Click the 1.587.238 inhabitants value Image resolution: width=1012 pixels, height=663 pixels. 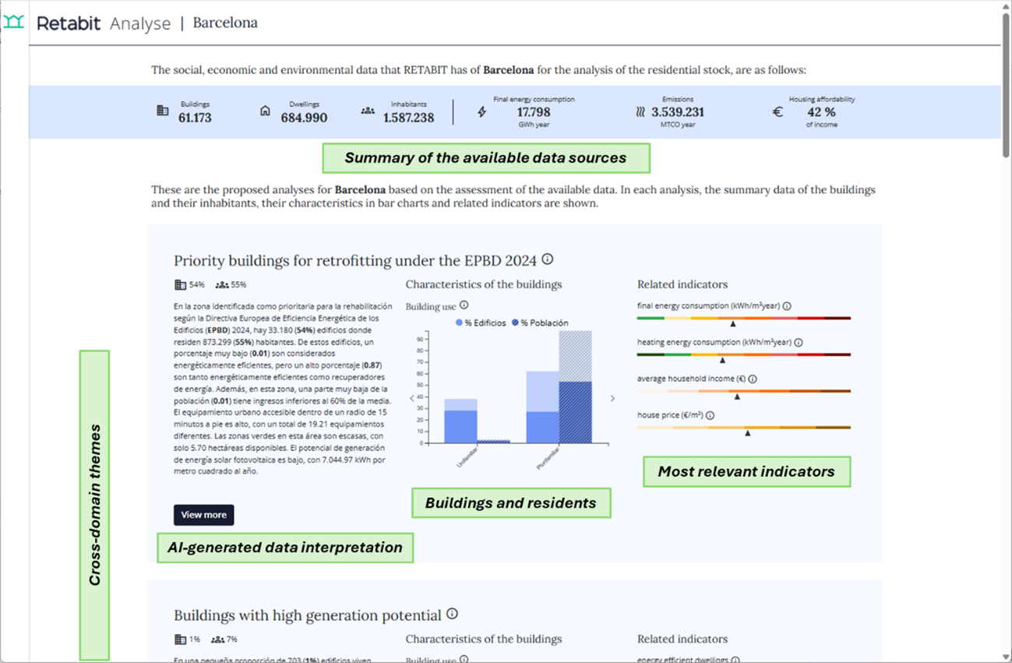408,118
